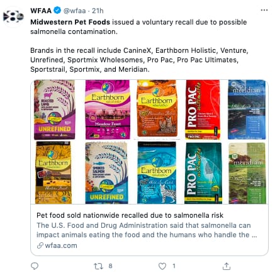Click the blue verified badge next to WFAA
Image resolution: width=275 pixels, height=275 pixels.
pos(57,10)
